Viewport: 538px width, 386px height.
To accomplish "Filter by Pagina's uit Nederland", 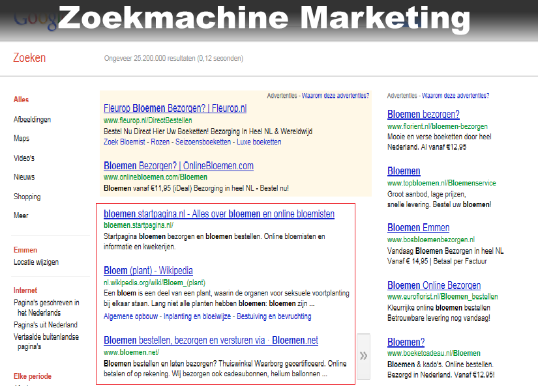I will point(46,325).
